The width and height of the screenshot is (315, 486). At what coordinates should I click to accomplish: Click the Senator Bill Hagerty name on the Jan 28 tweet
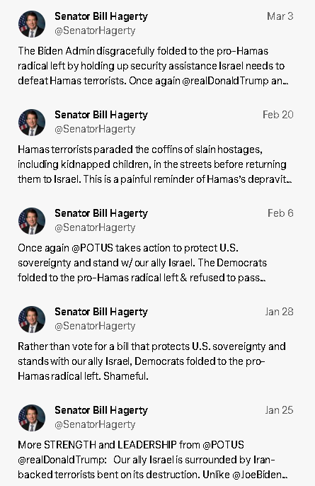101,312
